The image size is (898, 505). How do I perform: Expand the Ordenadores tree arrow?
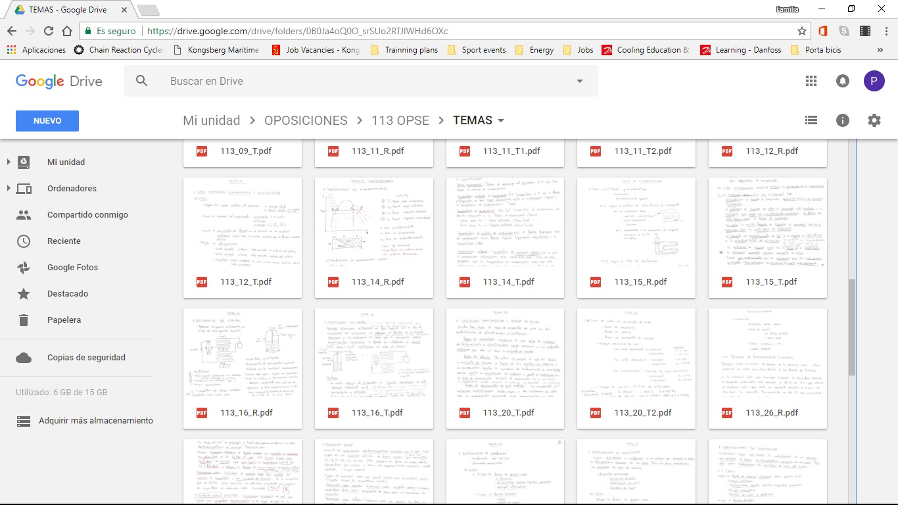pyautogui.click(x=8, y=189)
